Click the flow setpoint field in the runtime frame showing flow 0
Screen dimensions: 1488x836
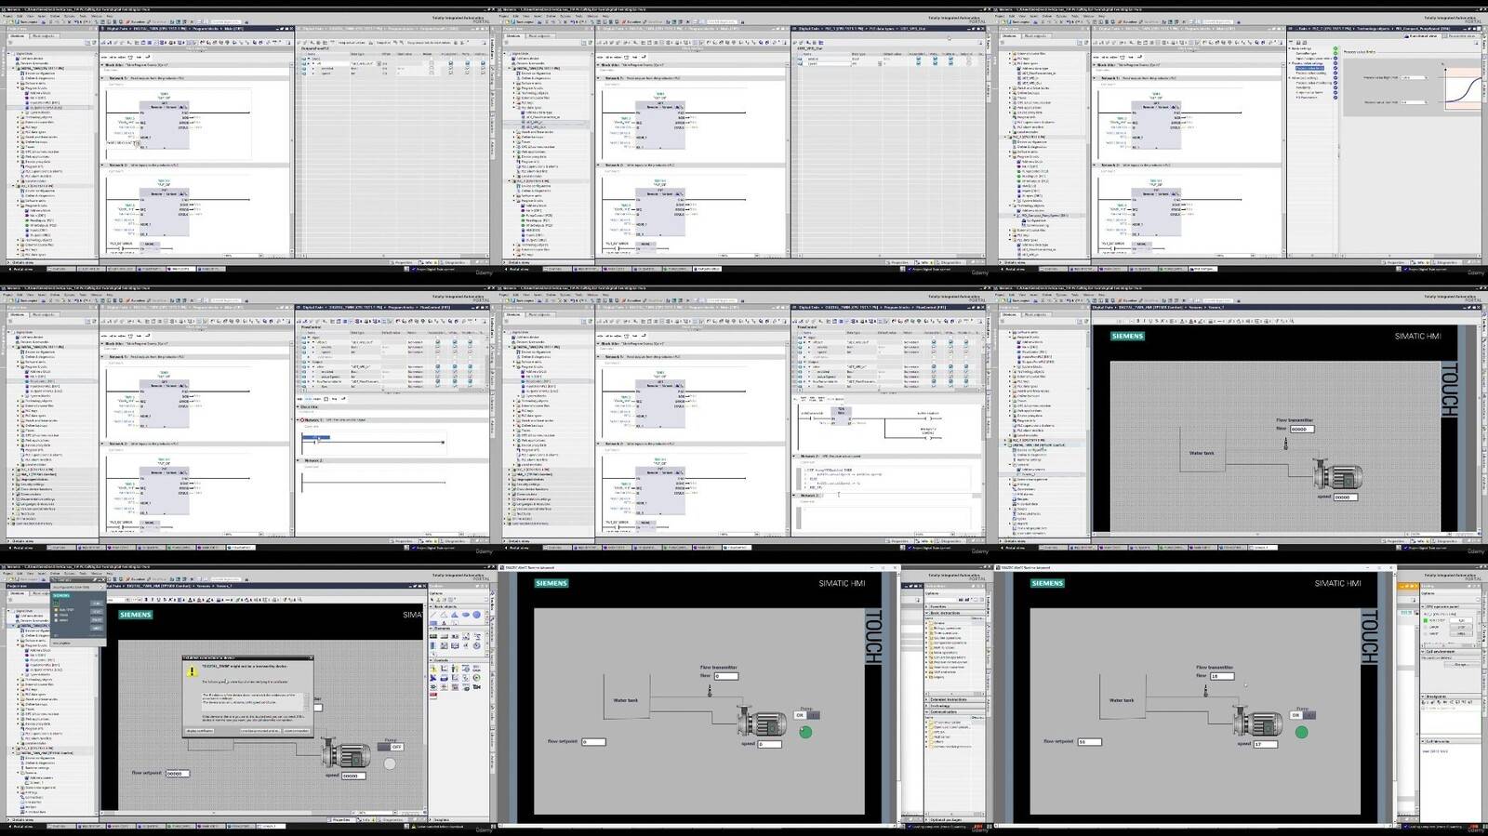click(593, 742)
